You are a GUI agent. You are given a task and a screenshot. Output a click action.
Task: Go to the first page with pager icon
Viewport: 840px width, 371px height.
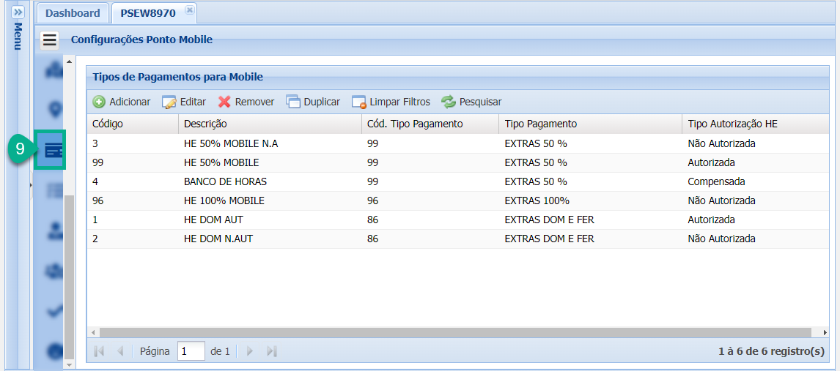point(99,351)
